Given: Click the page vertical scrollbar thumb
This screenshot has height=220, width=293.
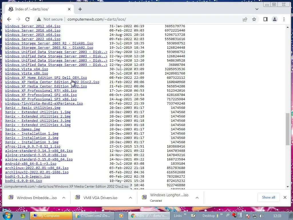Looking at the screenshot, I should [x=288, y=129].
